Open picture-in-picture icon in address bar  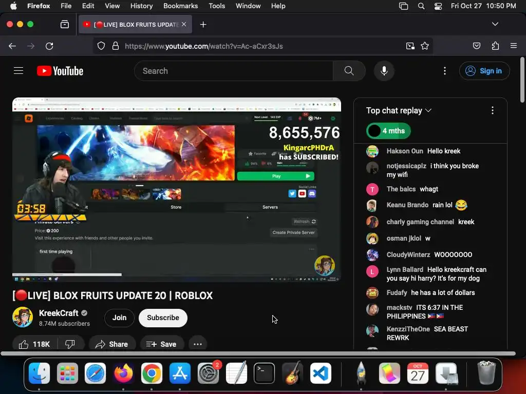[x=410, y=46]
